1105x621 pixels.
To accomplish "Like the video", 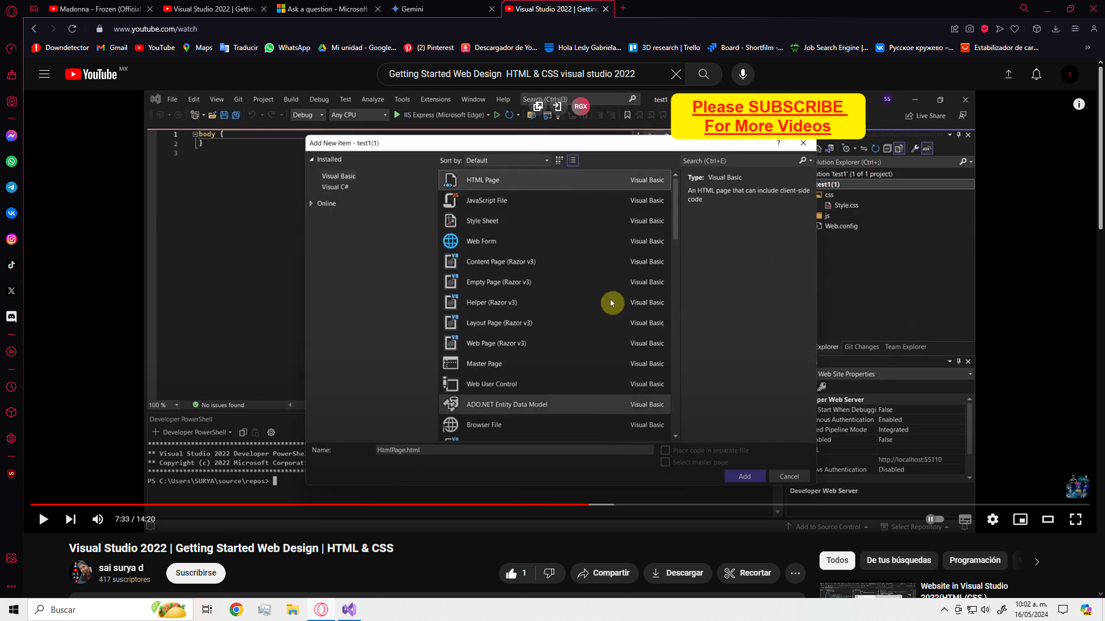I will (x=516, y=573).
